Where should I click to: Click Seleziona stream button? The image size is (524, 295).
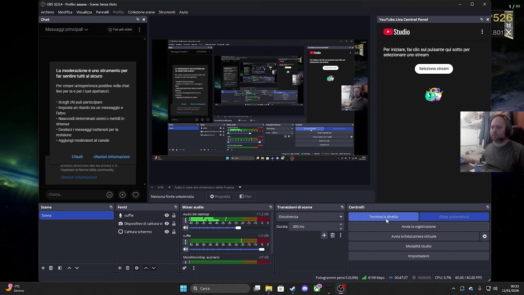(x=434, y=69)
